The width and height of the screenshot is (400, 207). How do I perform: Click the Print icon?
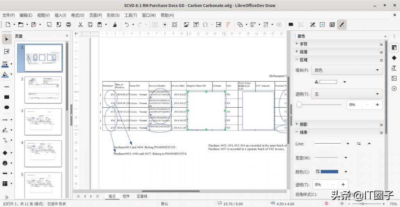[x=68, y=25]
